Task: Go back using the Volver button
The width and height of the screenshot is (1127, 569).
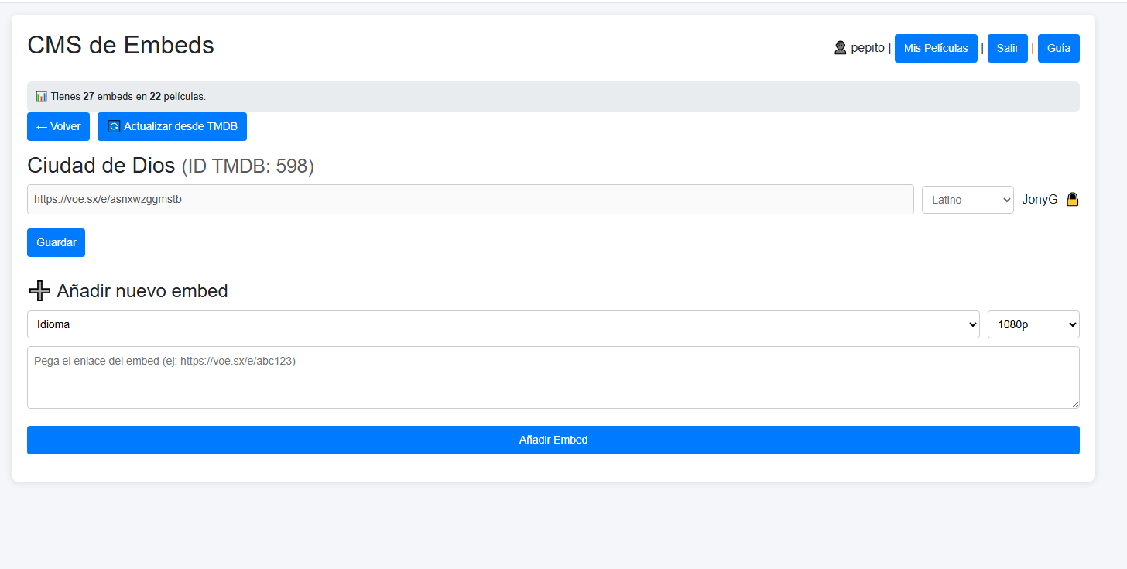Action: 58,126
